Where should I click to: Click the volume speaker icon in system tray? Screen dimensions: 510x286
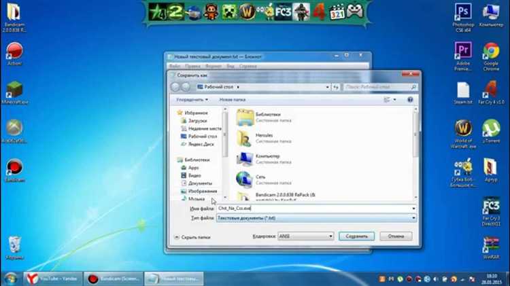[x=436, y=279]
